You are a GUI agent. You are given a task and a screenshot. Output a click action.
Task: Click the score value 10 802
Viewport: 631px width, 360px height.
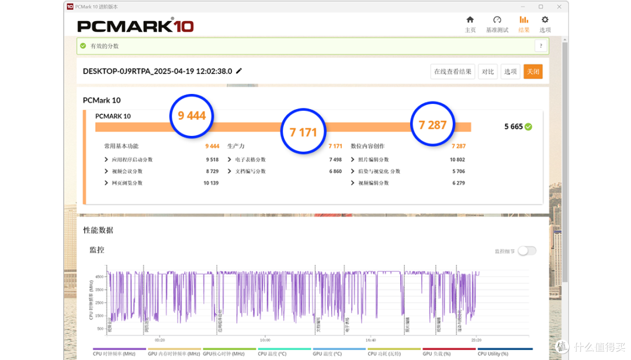point(457,159)
